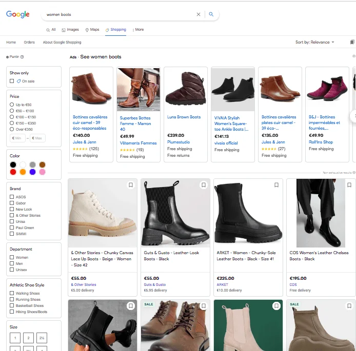Choose the €100 – €150 price range
Image resolution: width=356 pixels, height=351 pixels.
point(12,117)
